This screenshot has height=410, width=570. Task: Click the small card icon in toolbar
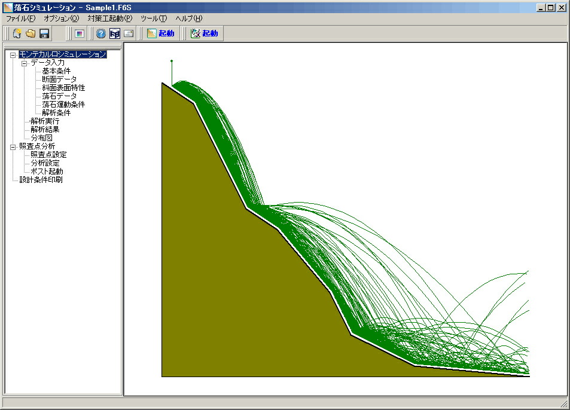click(129, 33)
